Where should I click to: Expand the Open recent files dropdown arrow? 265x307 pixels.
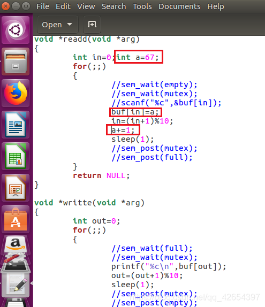pos(70,25)
